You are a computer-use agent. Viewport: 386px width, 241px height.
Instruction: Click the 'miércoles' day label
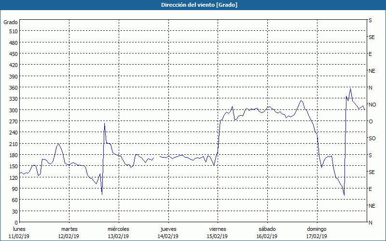point(118,229)
